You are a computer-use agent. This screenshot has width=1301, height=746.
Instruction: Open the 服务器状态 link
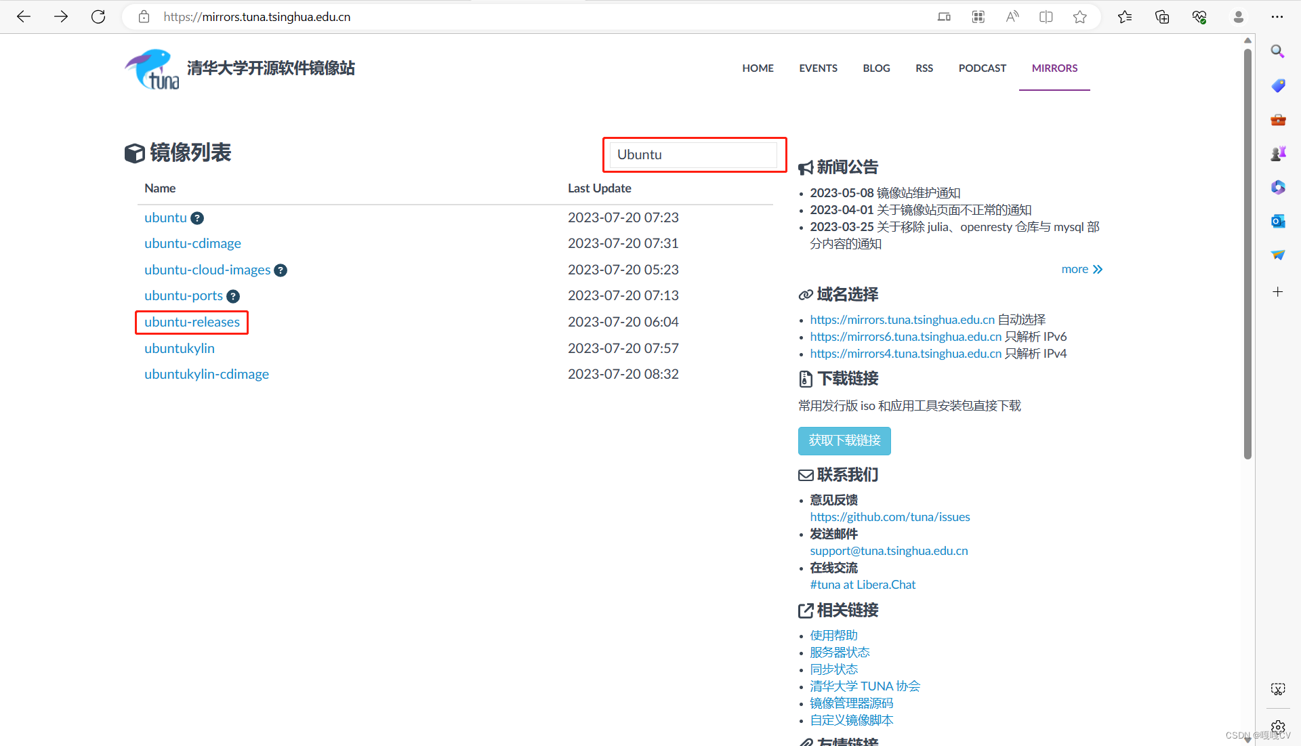point(840,652)
